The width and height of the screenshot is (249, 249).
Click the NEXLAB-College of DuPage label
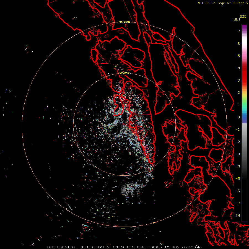[x=222, y=3]
